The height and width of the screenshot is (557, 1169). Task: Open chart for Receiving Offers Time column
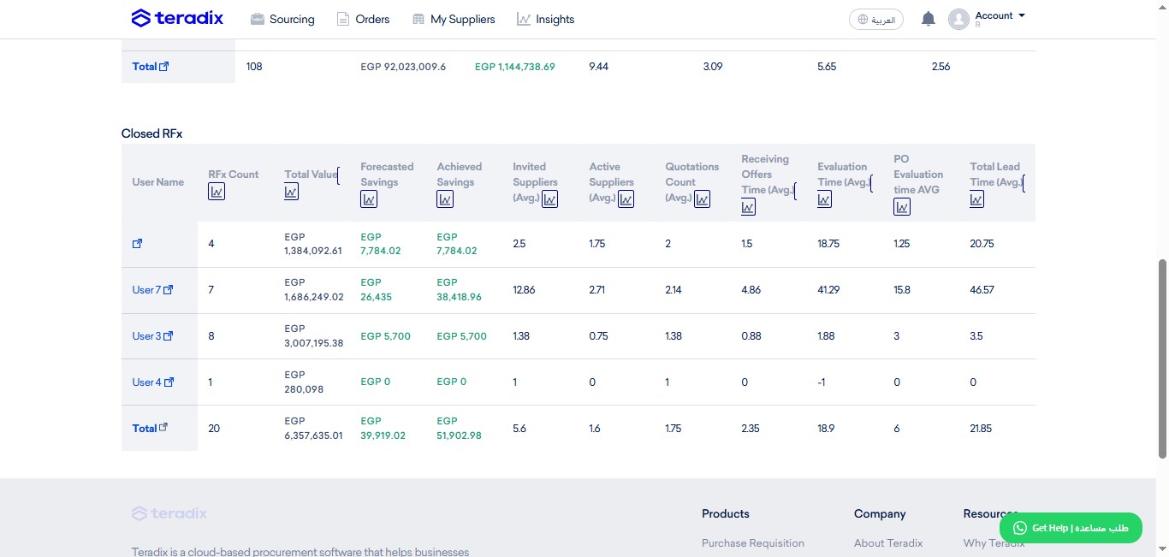pyautogui.click(x=749, y=206)
